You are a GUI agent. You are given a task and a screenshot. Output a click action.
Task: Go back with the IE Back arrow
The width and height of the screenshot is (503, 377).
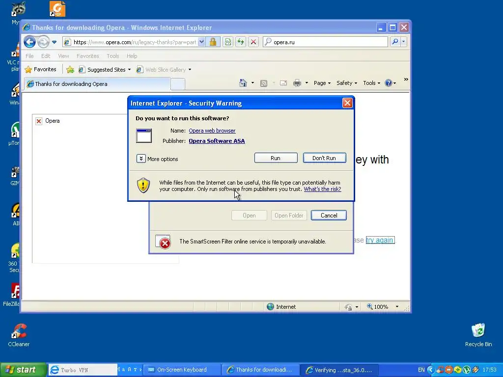point(29,42)
